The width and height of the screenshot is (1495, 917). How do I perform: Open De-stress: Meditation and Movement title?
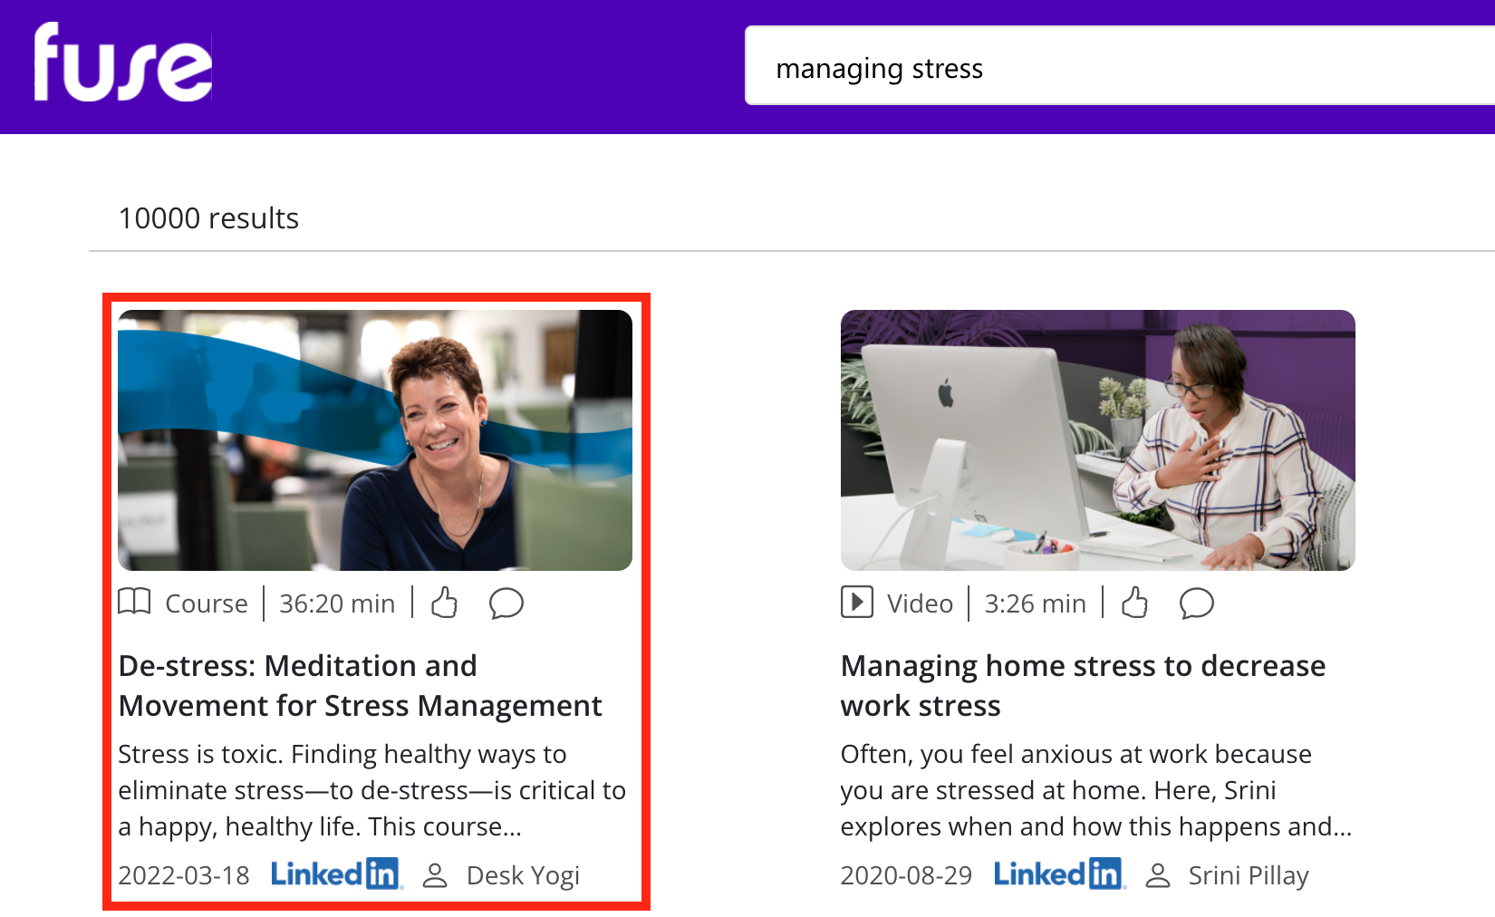click(360, 686)
